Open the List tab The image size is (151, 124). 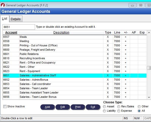pos(5,19)
